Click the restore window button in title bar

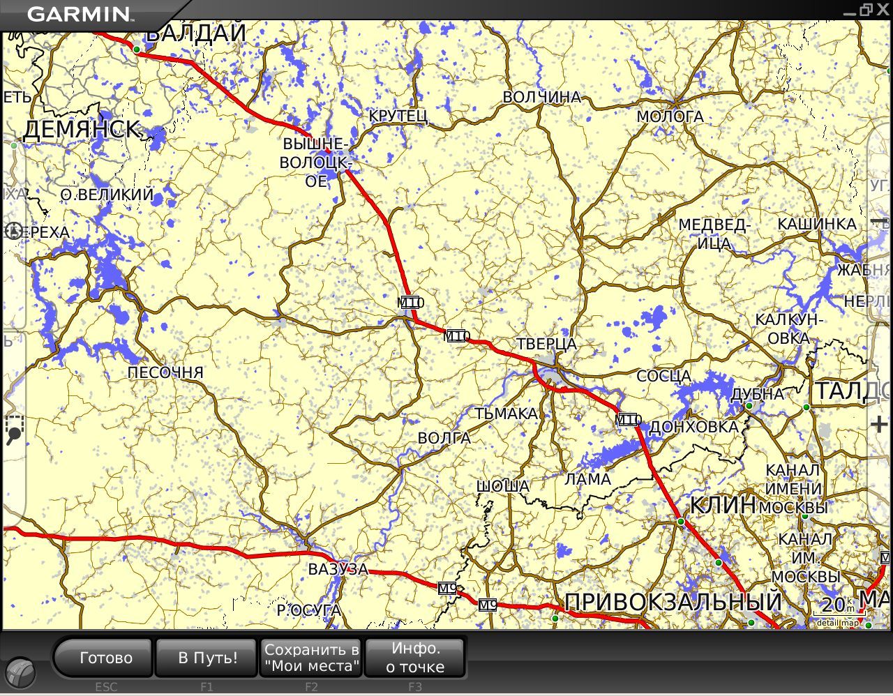point(866,10)
